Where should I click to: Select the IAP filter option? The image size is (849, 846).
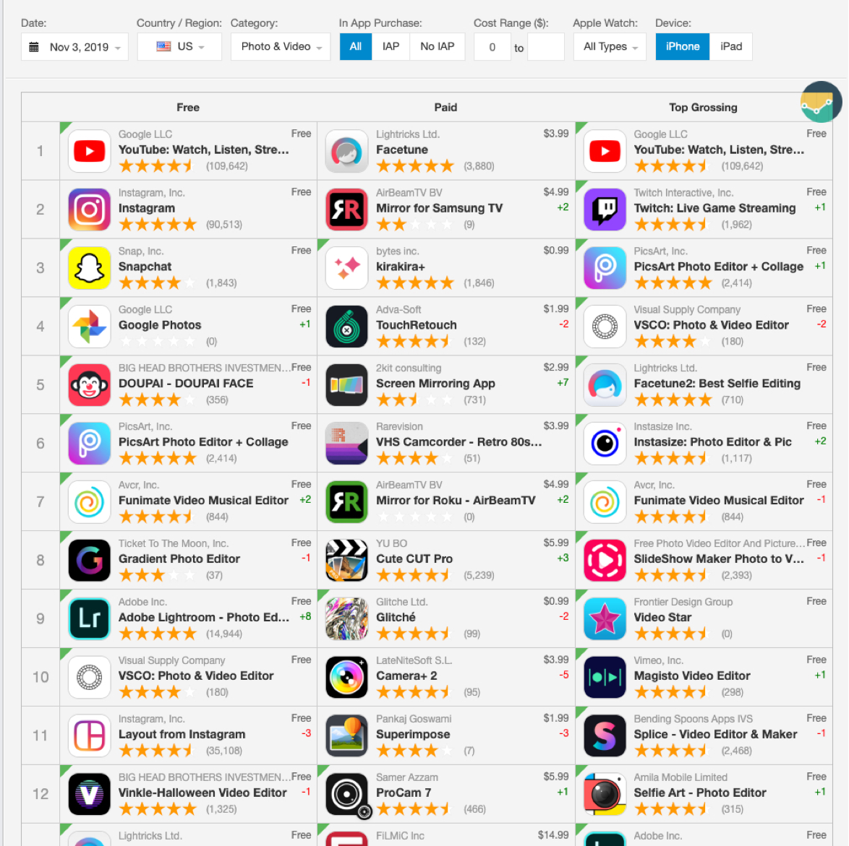391,46
